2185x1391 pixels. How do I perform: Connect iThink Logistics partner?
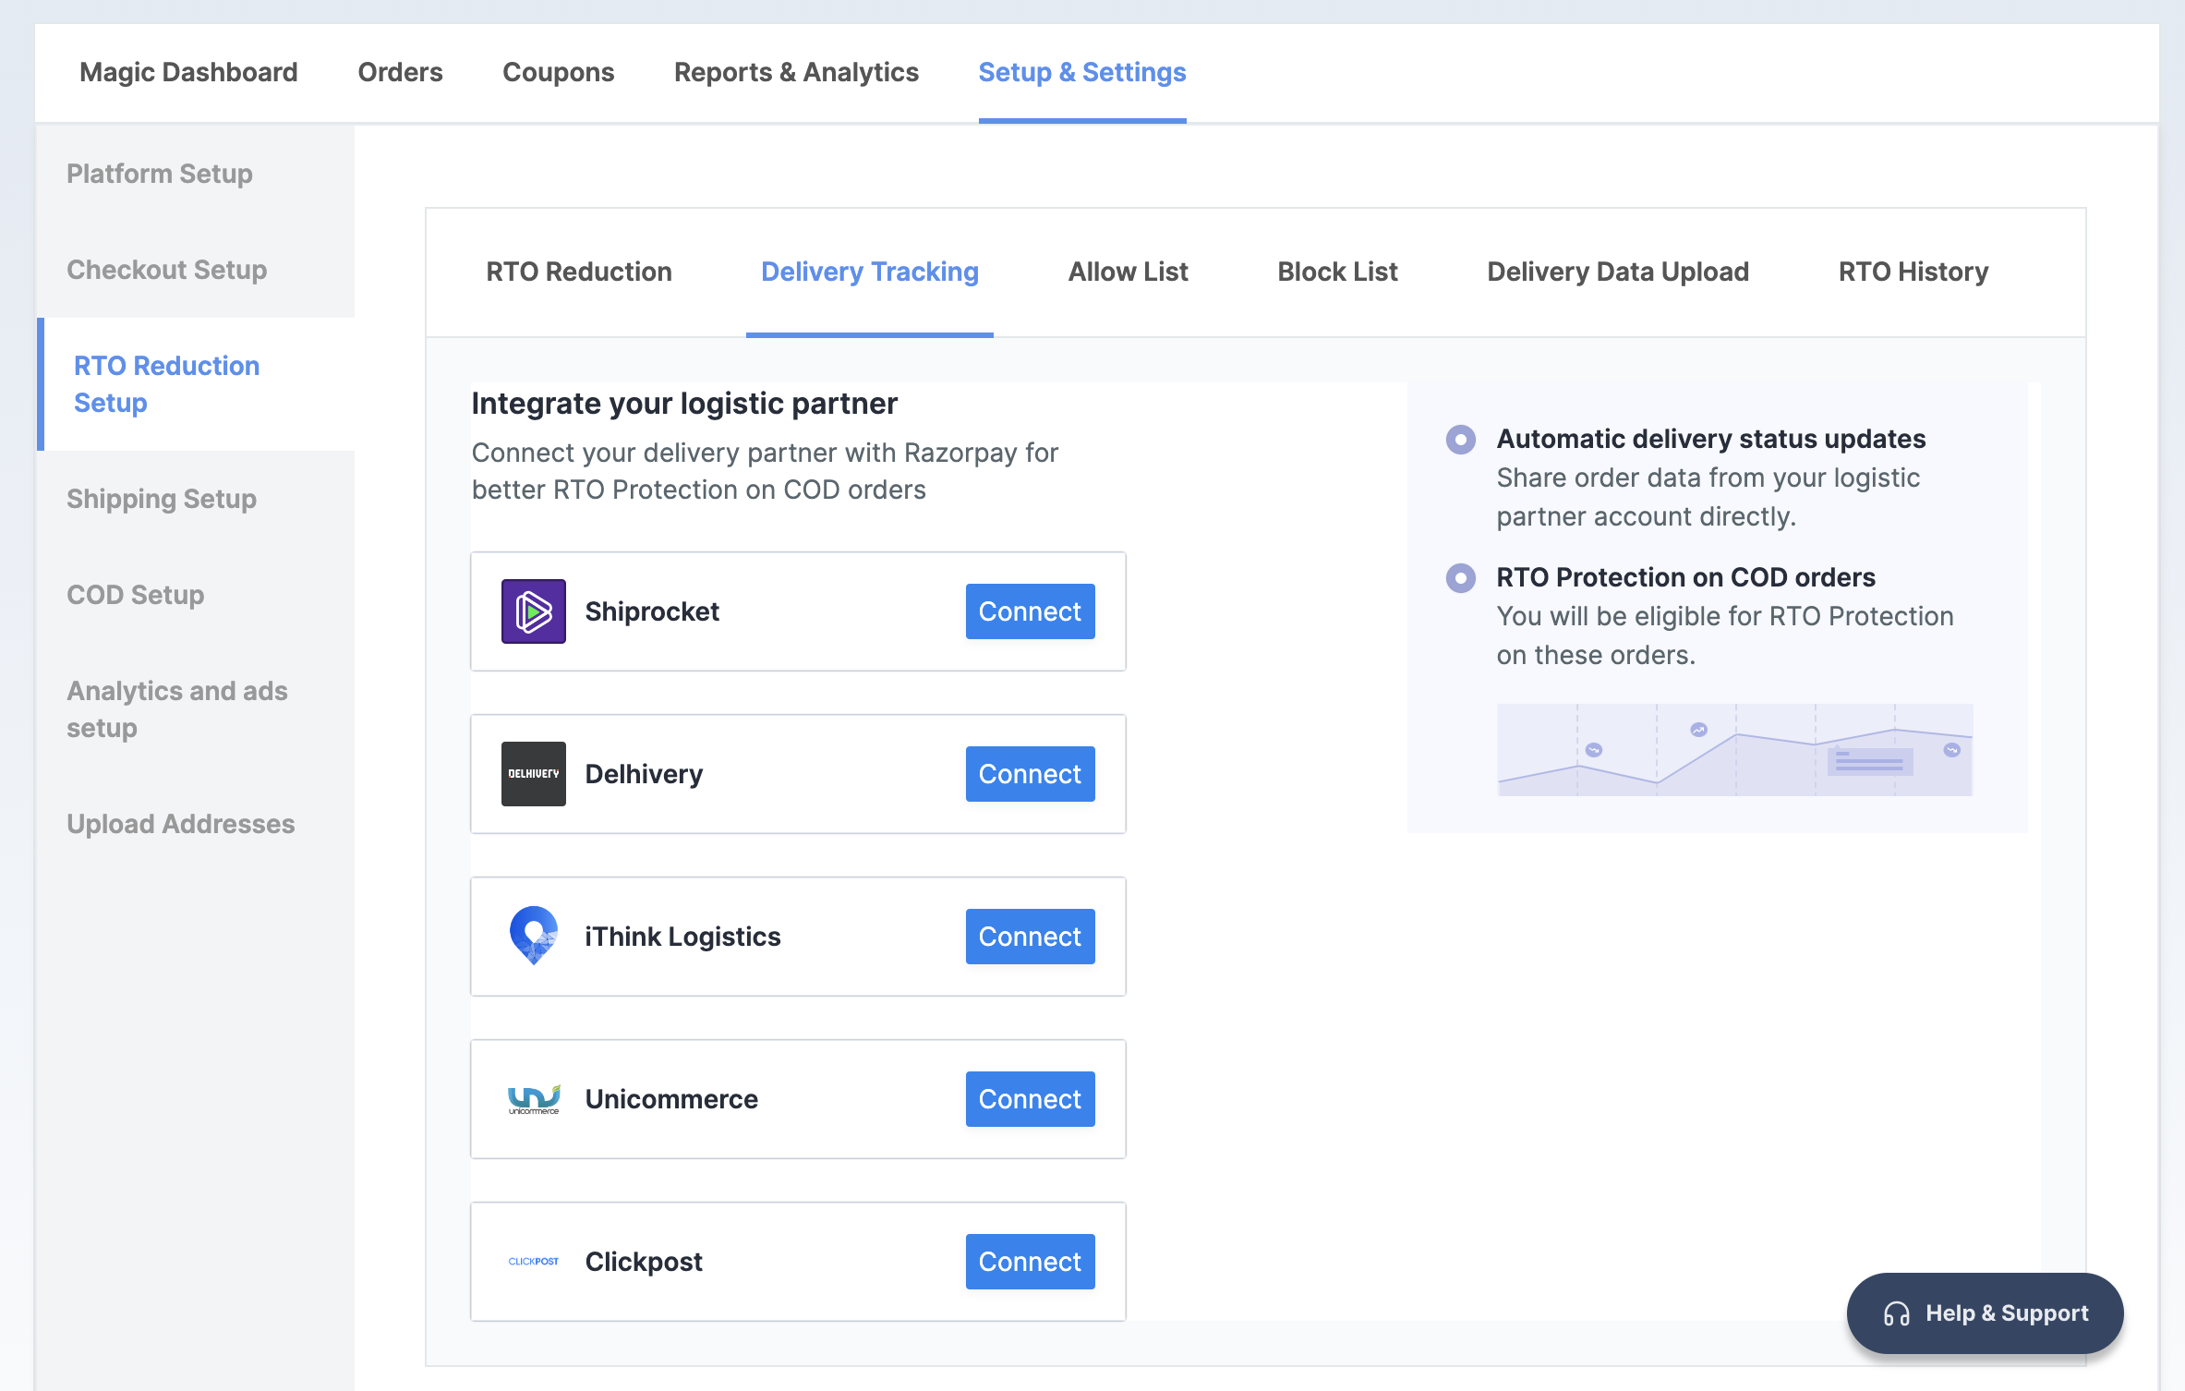pyautogui.click(x=1031, y=936)
